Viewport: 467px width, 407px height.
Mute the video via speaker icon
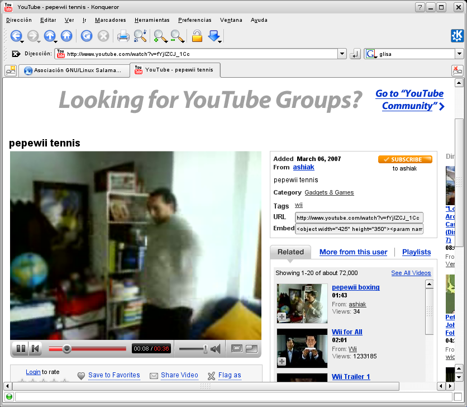215,349
